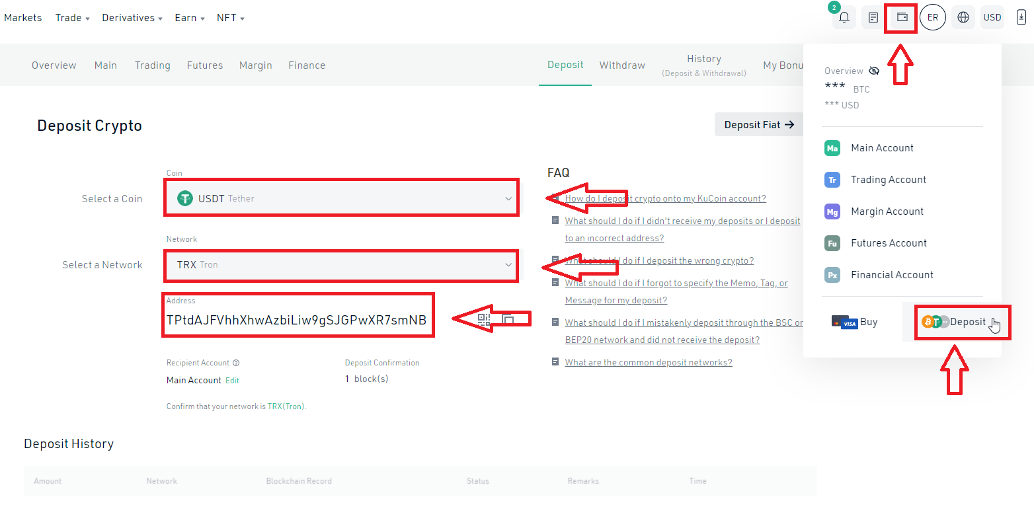The image size is (1034, 530).
Task: Open the Earn menu dropdown
Action: pyautogui.click(x=190, y=18)
